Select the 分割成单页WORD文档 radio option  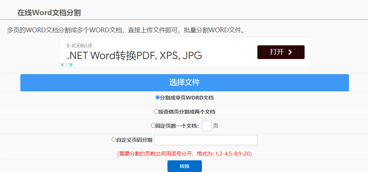click(x=157, y=98)
